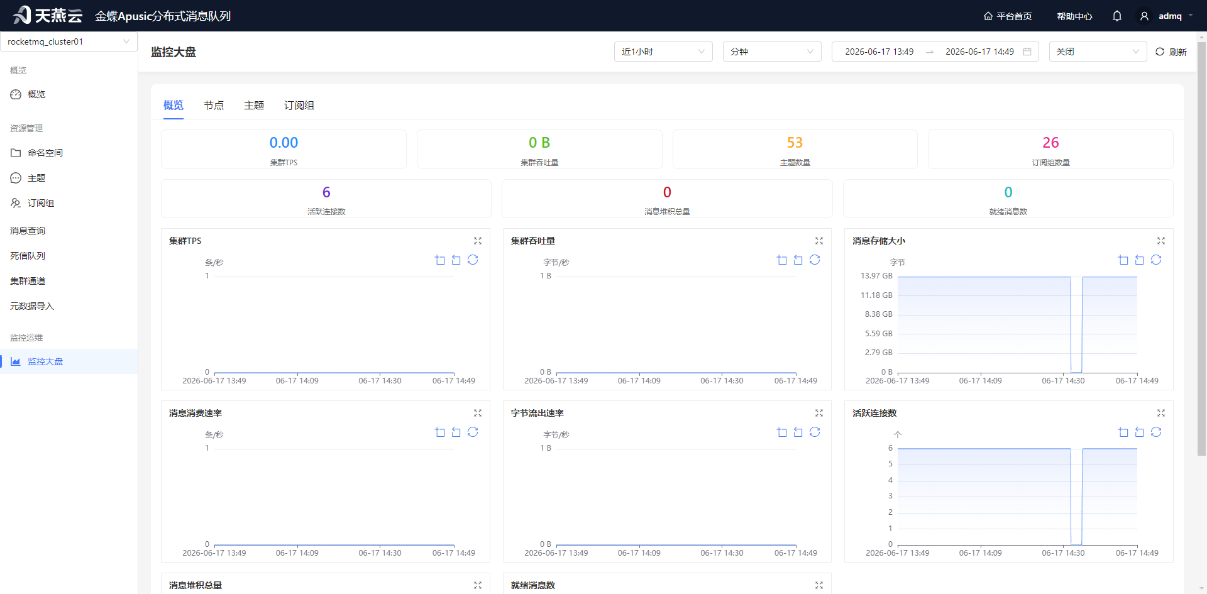The height and width of the screenshot is (594, 1207).
Task: Switch to the 订阅组 tab
Action: (x=299, y=106)
